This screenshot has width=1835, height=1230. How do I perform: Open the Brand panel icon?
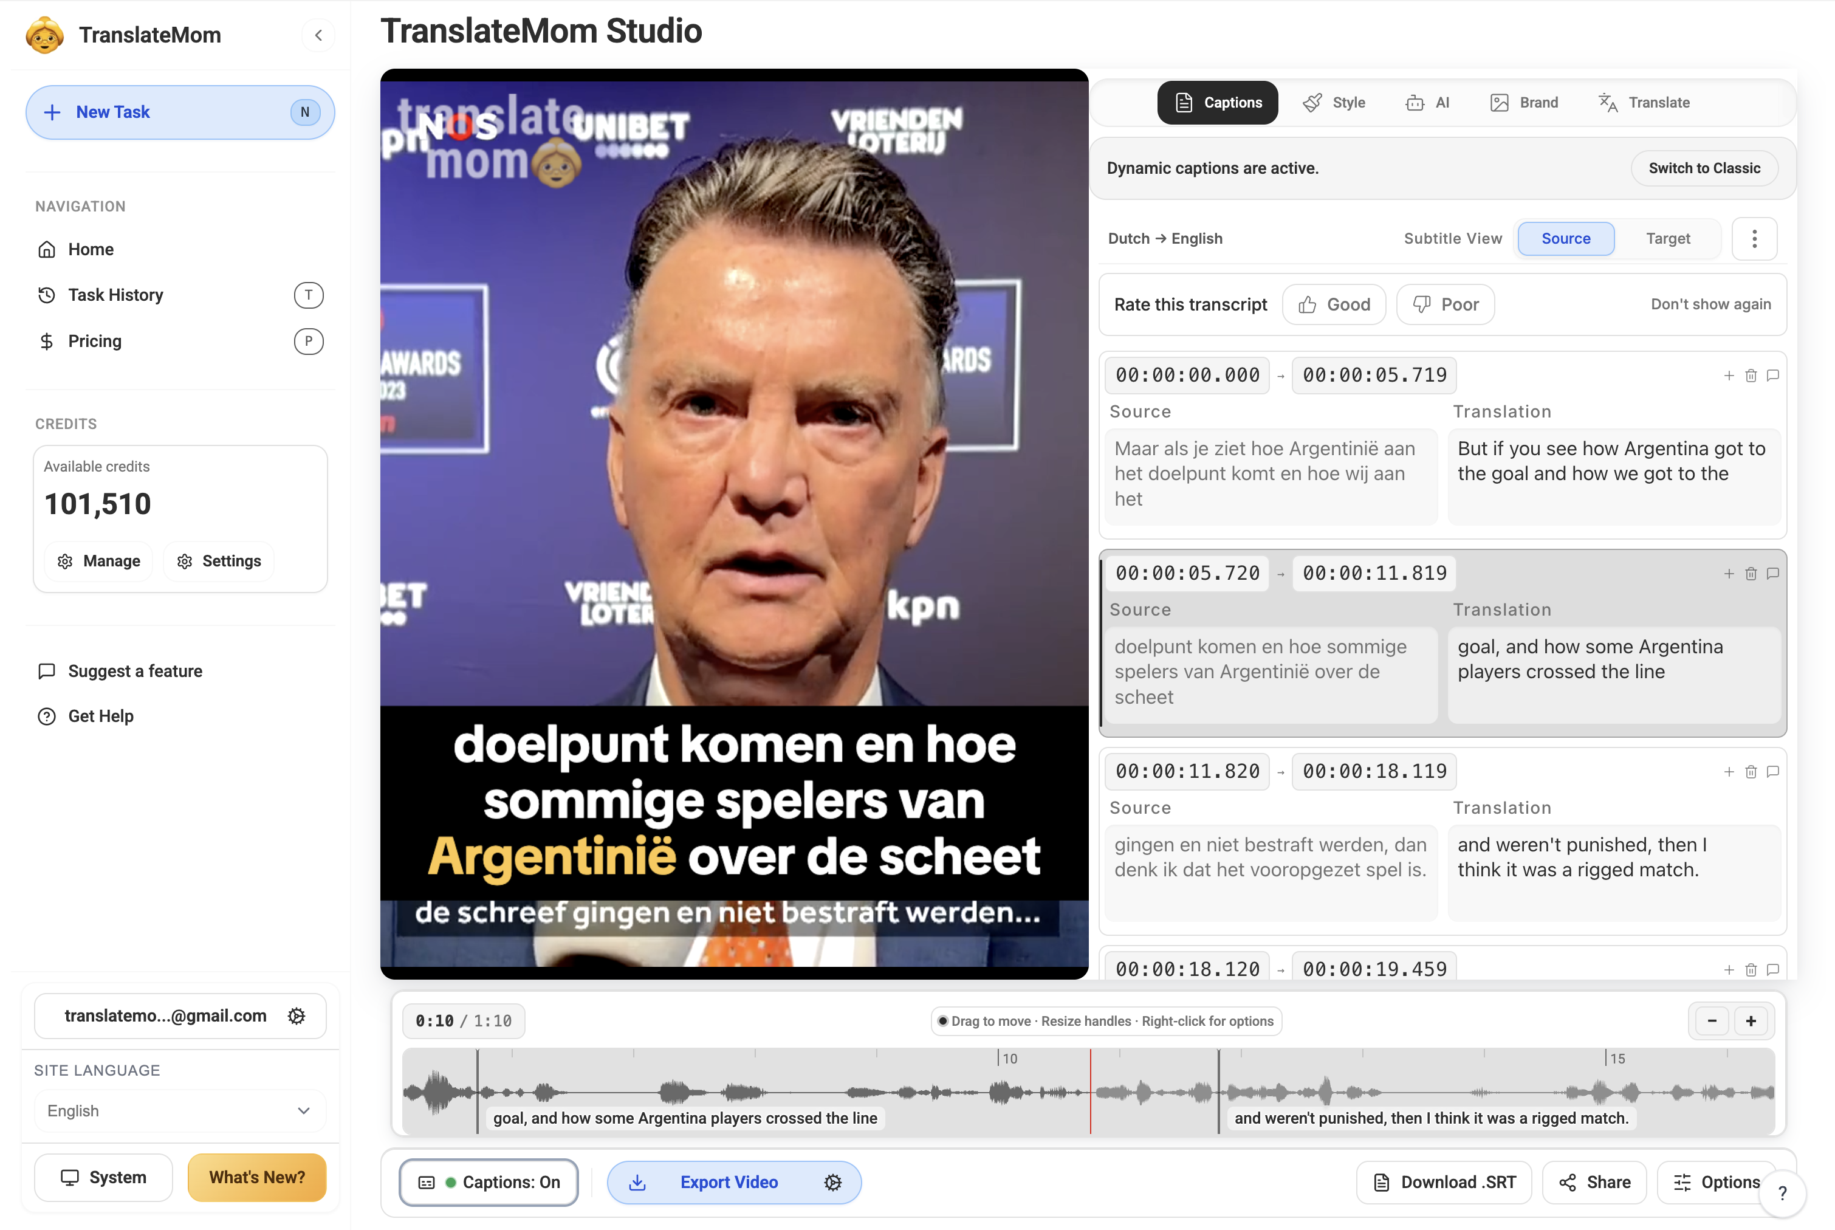1500,102
